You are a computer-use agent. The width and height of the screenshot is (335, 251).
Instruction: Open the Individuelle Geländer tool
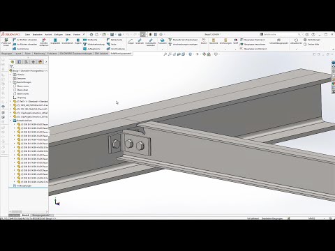click(151, 43)
